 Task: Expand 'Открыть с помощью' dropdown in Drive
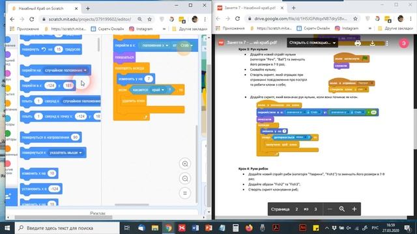pos(312,42)
